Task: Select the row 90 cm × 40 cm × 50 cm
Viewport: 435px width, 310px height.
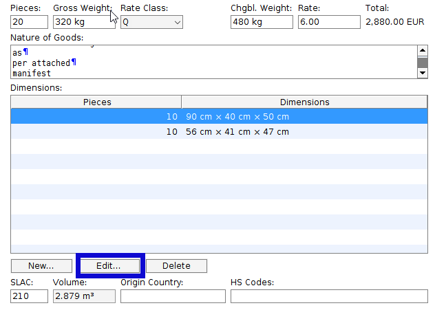Action: coord(219,116)
